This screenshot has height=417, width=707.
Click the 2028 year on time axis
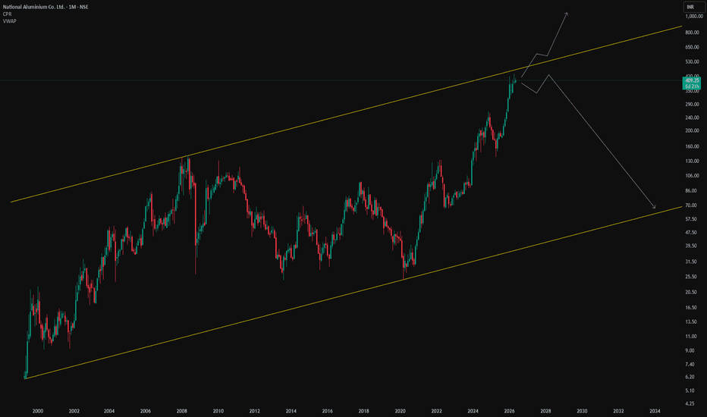[x=545, y=411]
